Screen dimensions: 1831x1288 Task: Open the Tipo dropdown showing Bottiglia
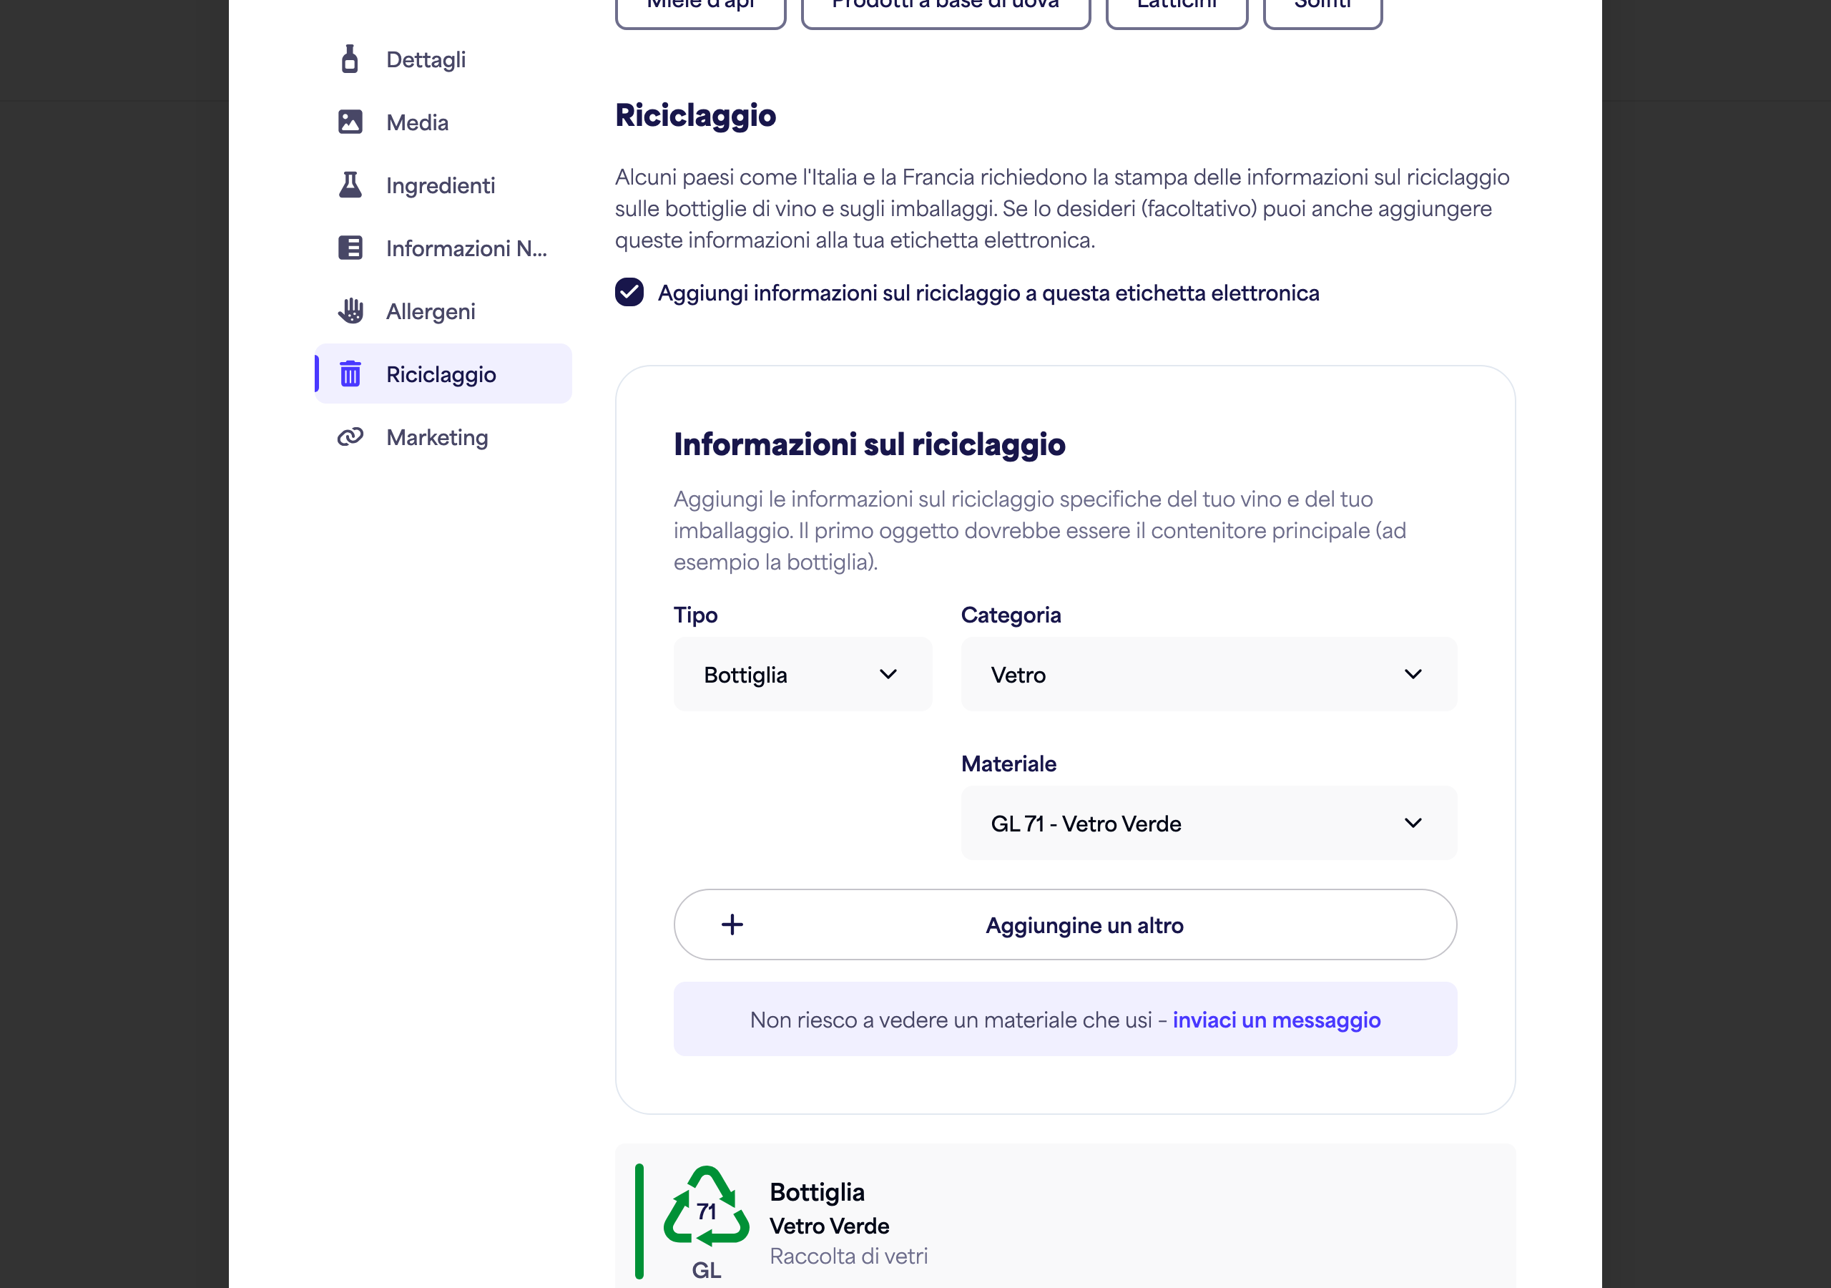802,674
